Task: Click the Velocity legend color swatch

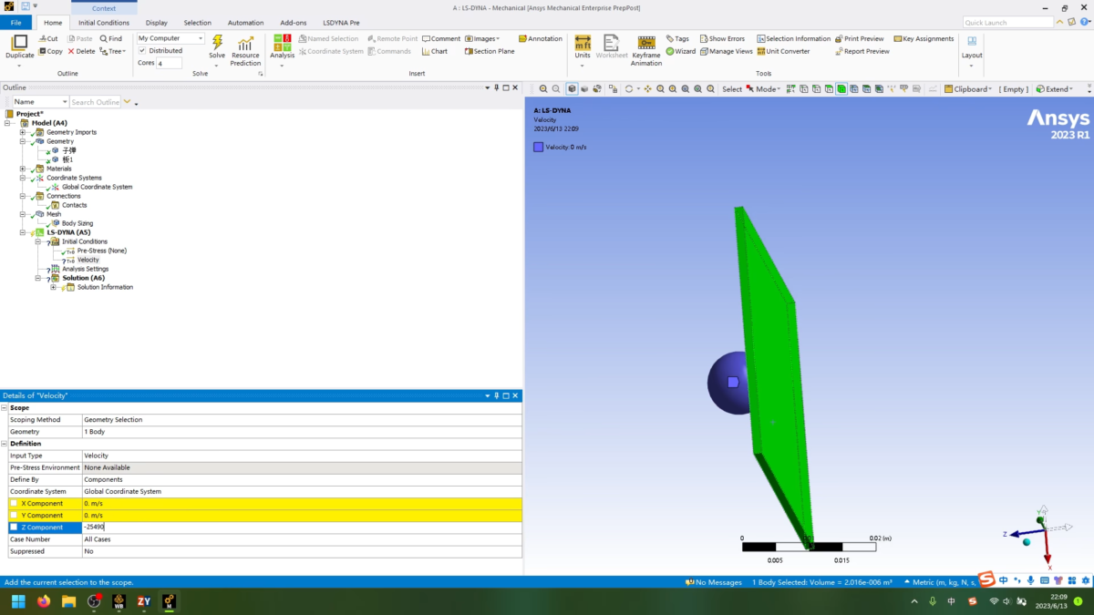Action: tap(539, 147)
